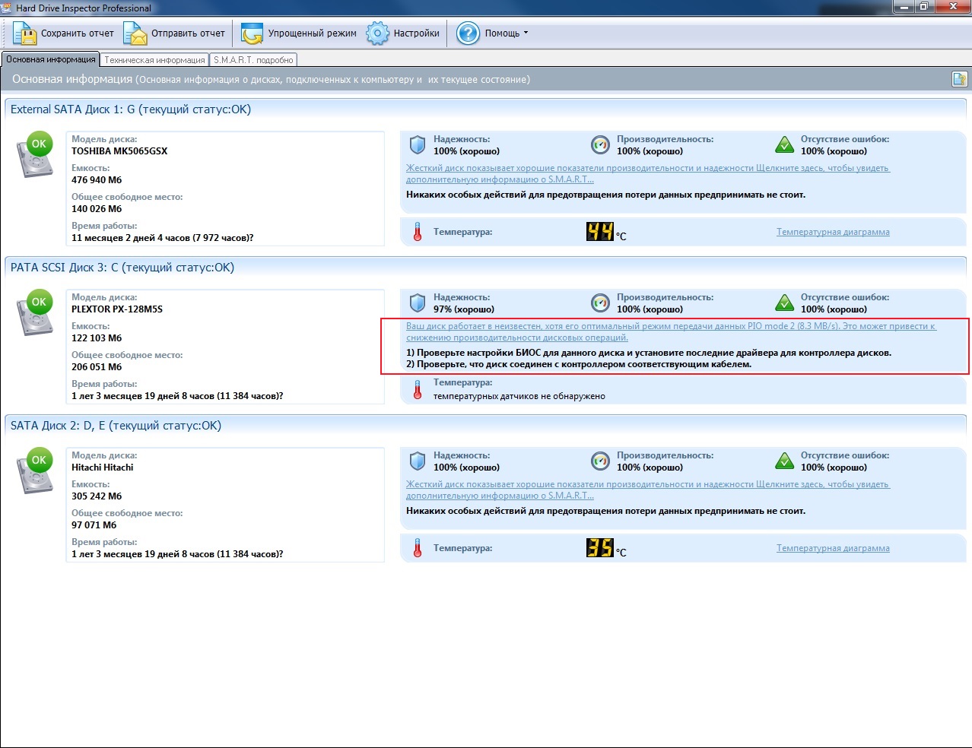Image resolution: width=972 pixels, height=748 pixels.
Task: Select the Основная информация tab
Action: coord(51,60)
